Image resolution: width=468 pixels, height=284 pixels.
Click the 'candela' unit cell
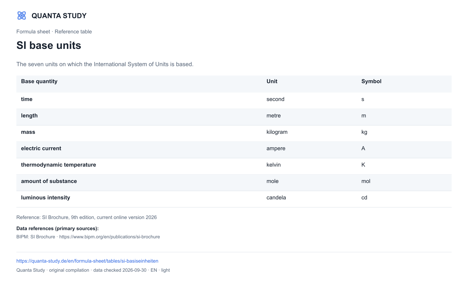[276, 198]
